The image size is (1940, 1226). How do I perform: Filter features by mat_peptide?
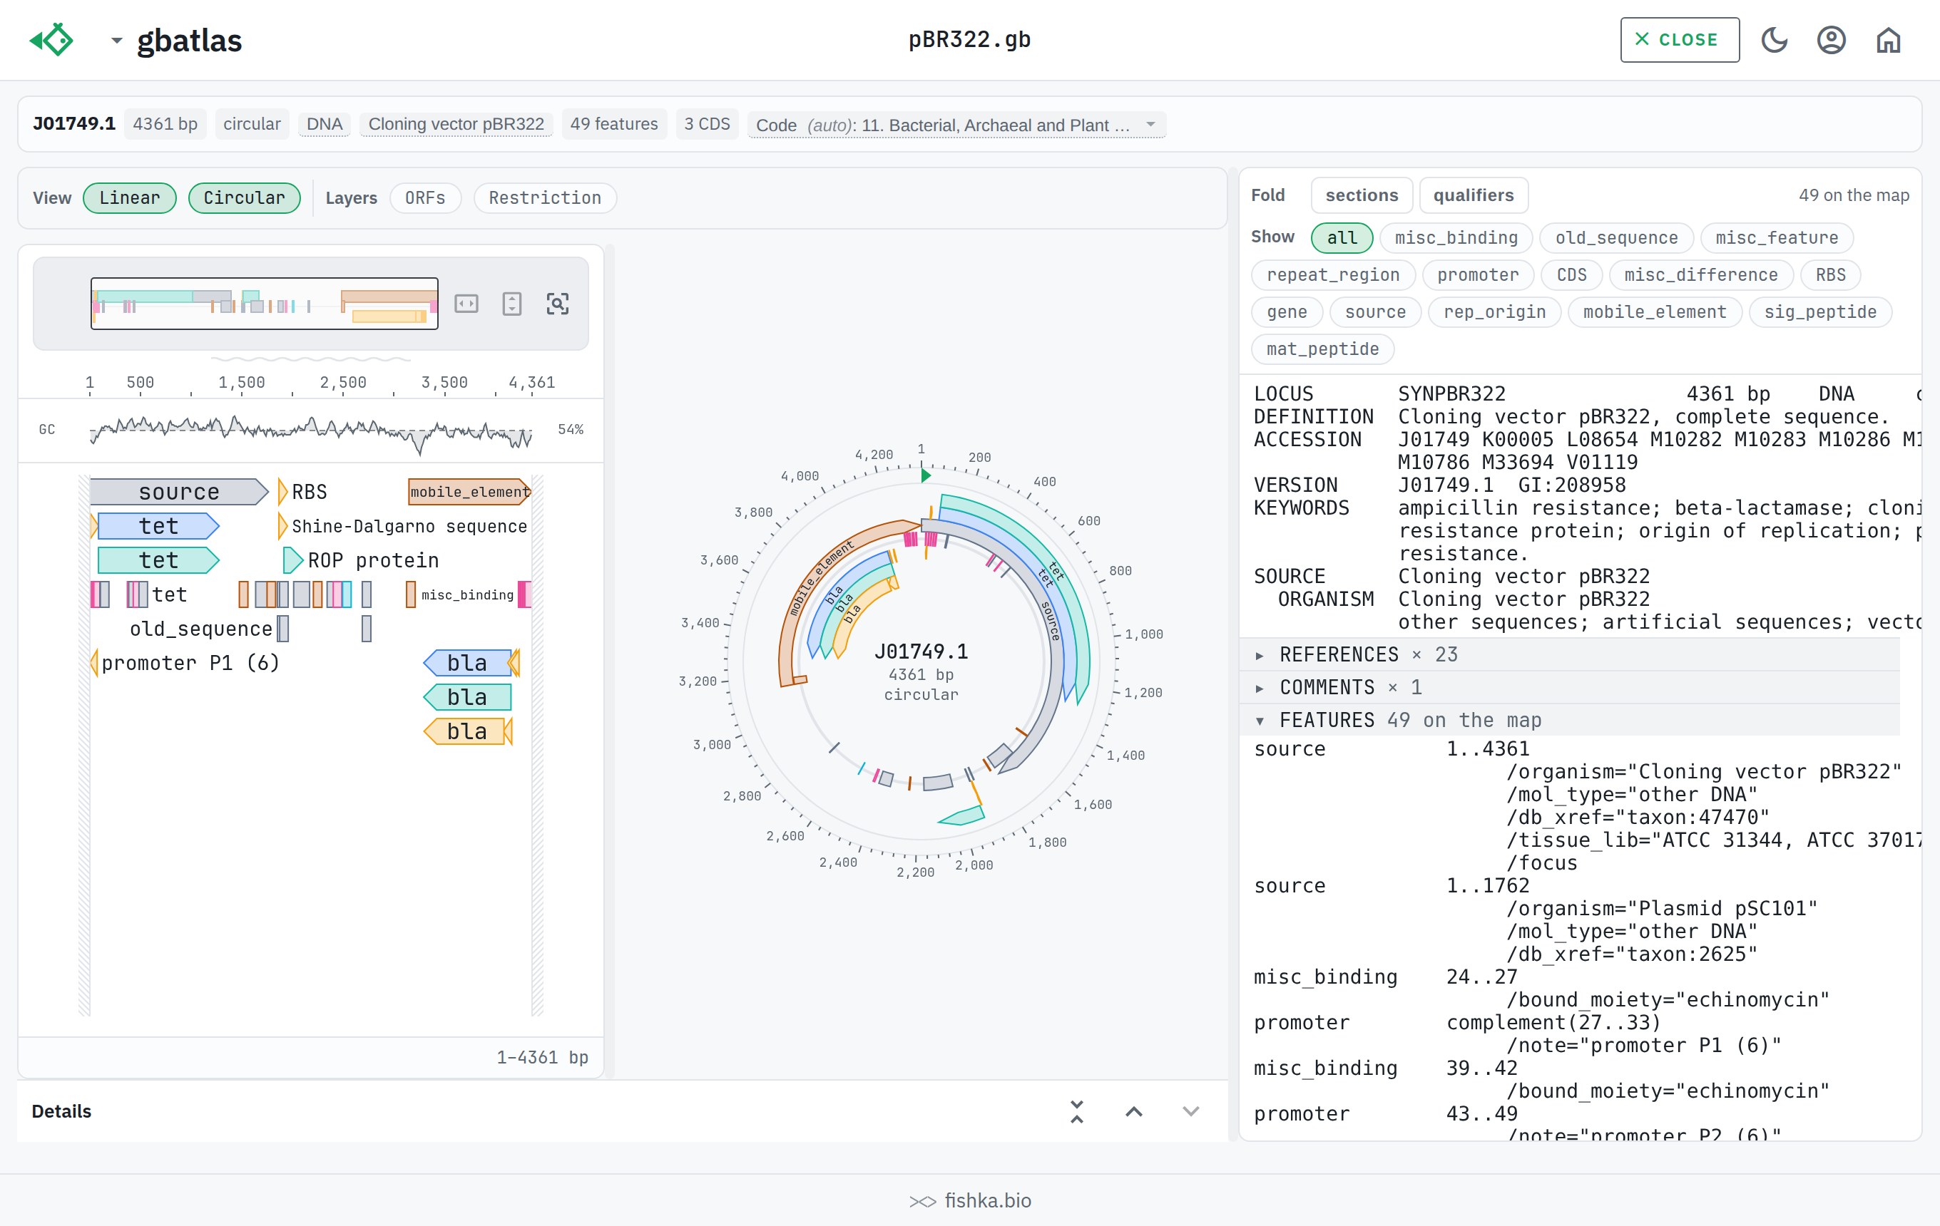(x=1322, y=349)
